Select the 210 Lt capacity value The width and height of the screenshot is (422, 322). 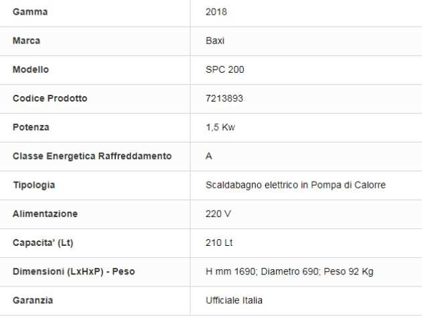pyautogui.click(x=219, y=243)
